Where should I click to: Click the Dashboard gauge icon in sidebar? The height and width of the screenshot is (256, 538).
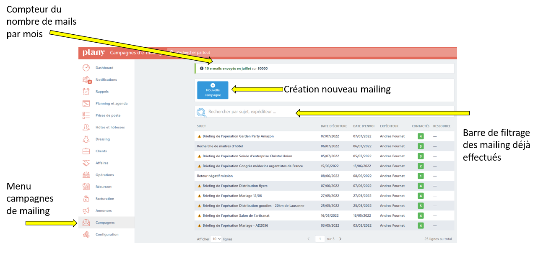tap(86, 68)
